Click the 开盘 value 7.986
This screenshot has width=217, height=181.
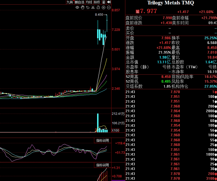[166, 38]
